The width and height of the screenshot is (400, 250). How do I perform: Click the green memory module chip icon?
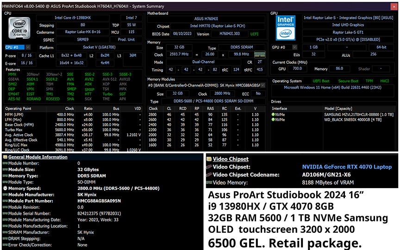tap(259, 55)
